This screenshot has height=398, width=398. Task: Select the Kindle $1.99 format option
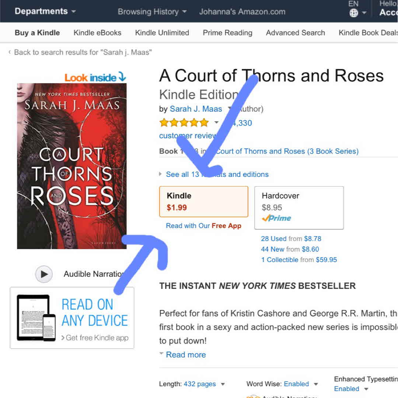[x=203, y=202]
